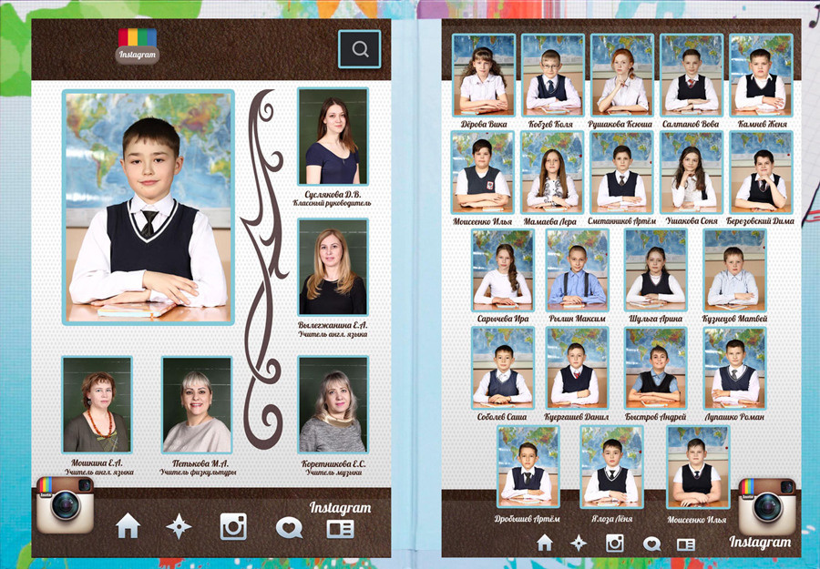Tap the camera icon in left page navbar
The width and height of the screenshot is (820, 569).
click(233, 526)
